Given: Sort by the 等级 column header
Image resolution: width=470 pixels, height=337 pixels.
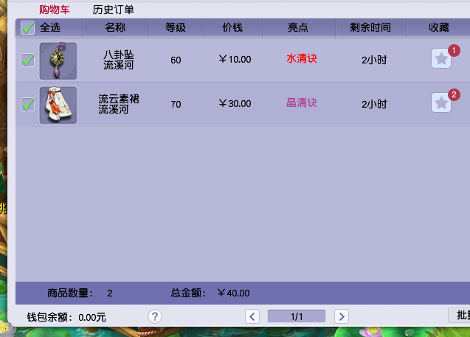Looking at the screenshot, I should (176, 28).
